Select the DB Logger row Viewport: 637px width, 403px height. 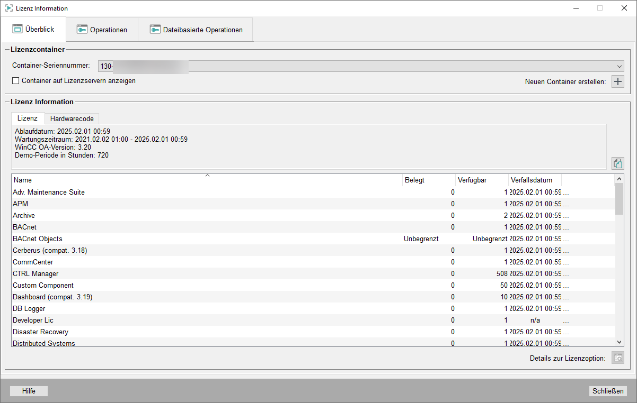click(x=313, y=308)
